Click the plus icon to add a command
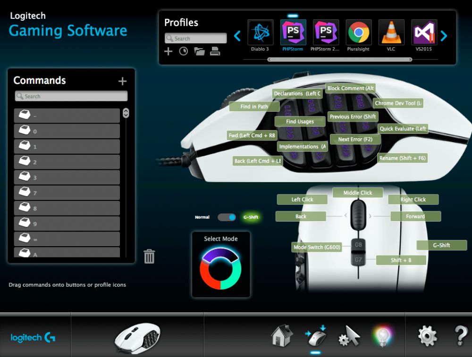472x357 pixels. 122,81
